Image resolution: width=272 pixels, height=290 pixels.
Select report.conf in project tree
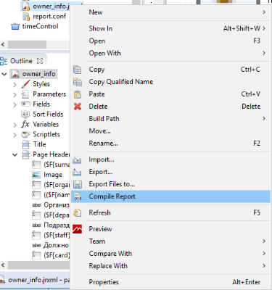pos(49,17)
